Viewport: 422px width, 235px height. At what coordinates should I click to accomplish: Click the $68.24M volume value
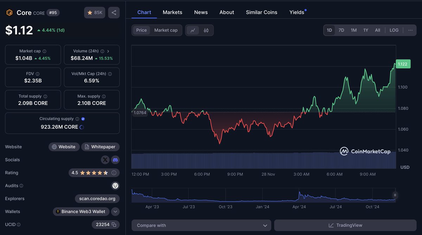(82, 58)
